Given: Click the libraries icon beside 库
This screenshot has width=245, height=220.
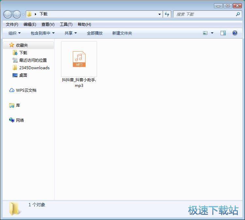Looking at the screenshot, I should coord(12,105).
